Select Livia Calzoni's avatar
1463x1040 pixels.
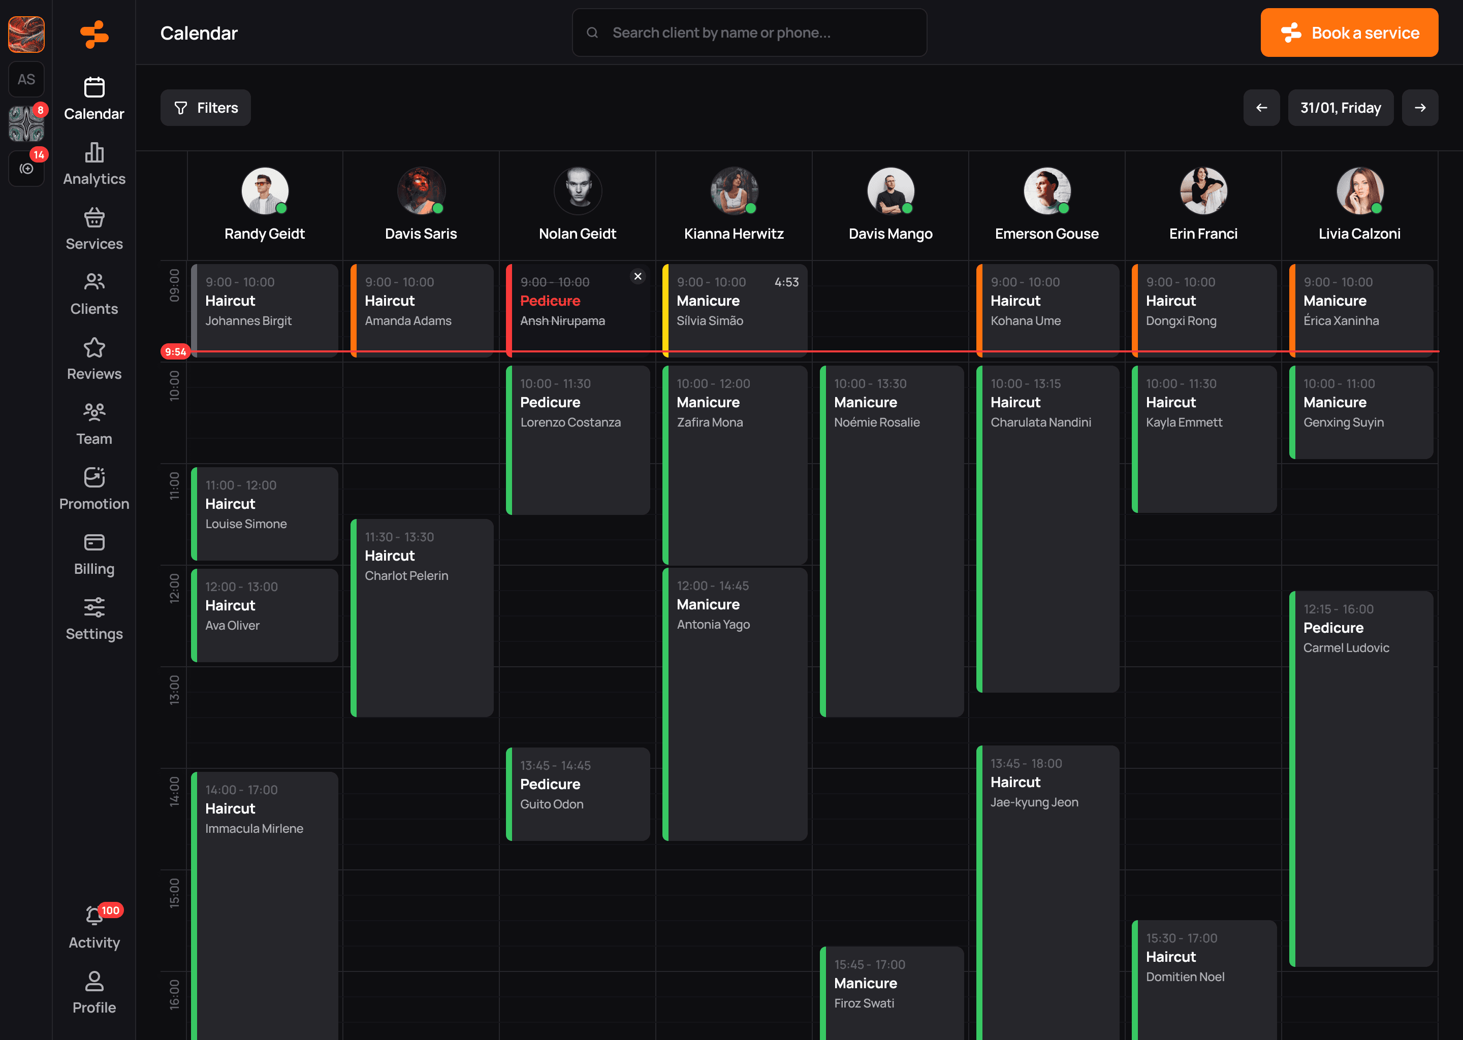tap(1360, 191)
